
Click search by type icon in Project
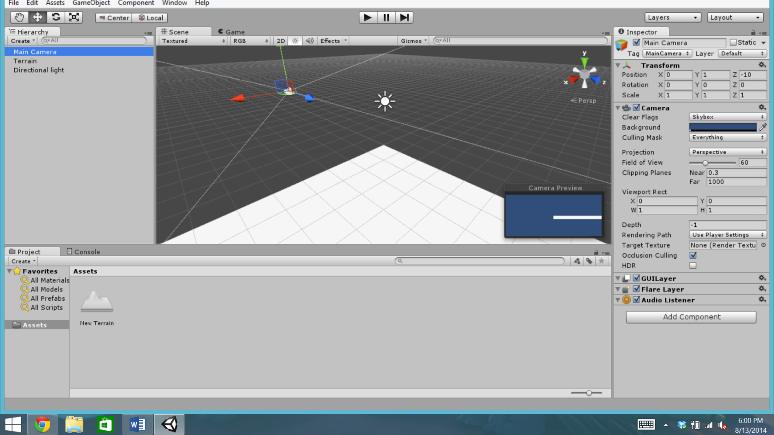(577, 261)
